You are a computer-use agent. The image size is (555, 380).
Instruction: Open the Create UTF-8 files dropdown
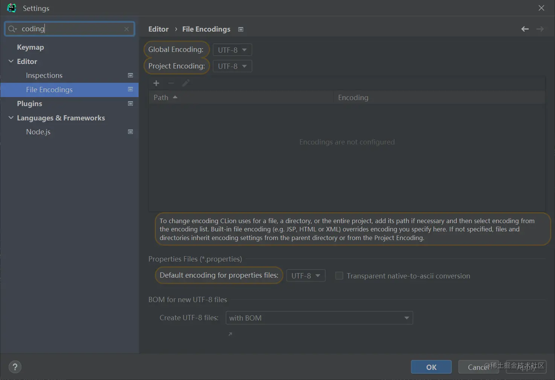[319, 318]
